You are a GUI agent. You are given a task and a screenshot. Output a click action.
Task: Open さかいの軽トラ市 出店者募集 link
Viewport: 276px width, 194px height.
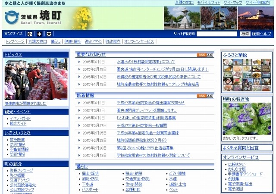click(x=145, y=148)
